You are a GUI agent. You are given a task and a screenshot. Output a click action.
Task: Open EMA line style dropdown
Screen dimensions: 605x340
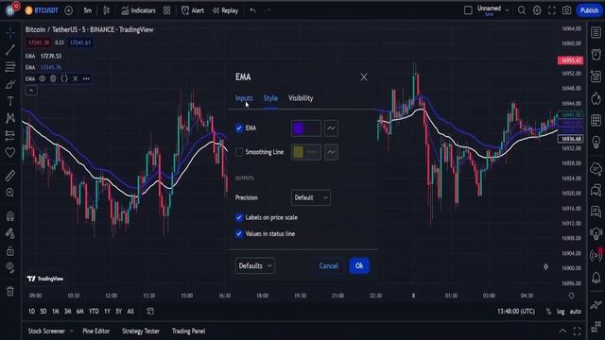tap(331, 128)
